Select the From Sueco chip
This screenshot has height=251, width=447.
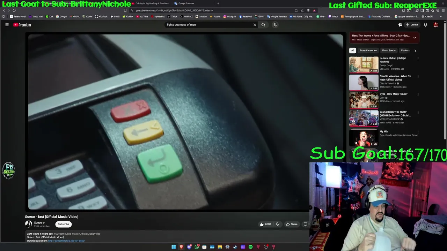(389, 51)
